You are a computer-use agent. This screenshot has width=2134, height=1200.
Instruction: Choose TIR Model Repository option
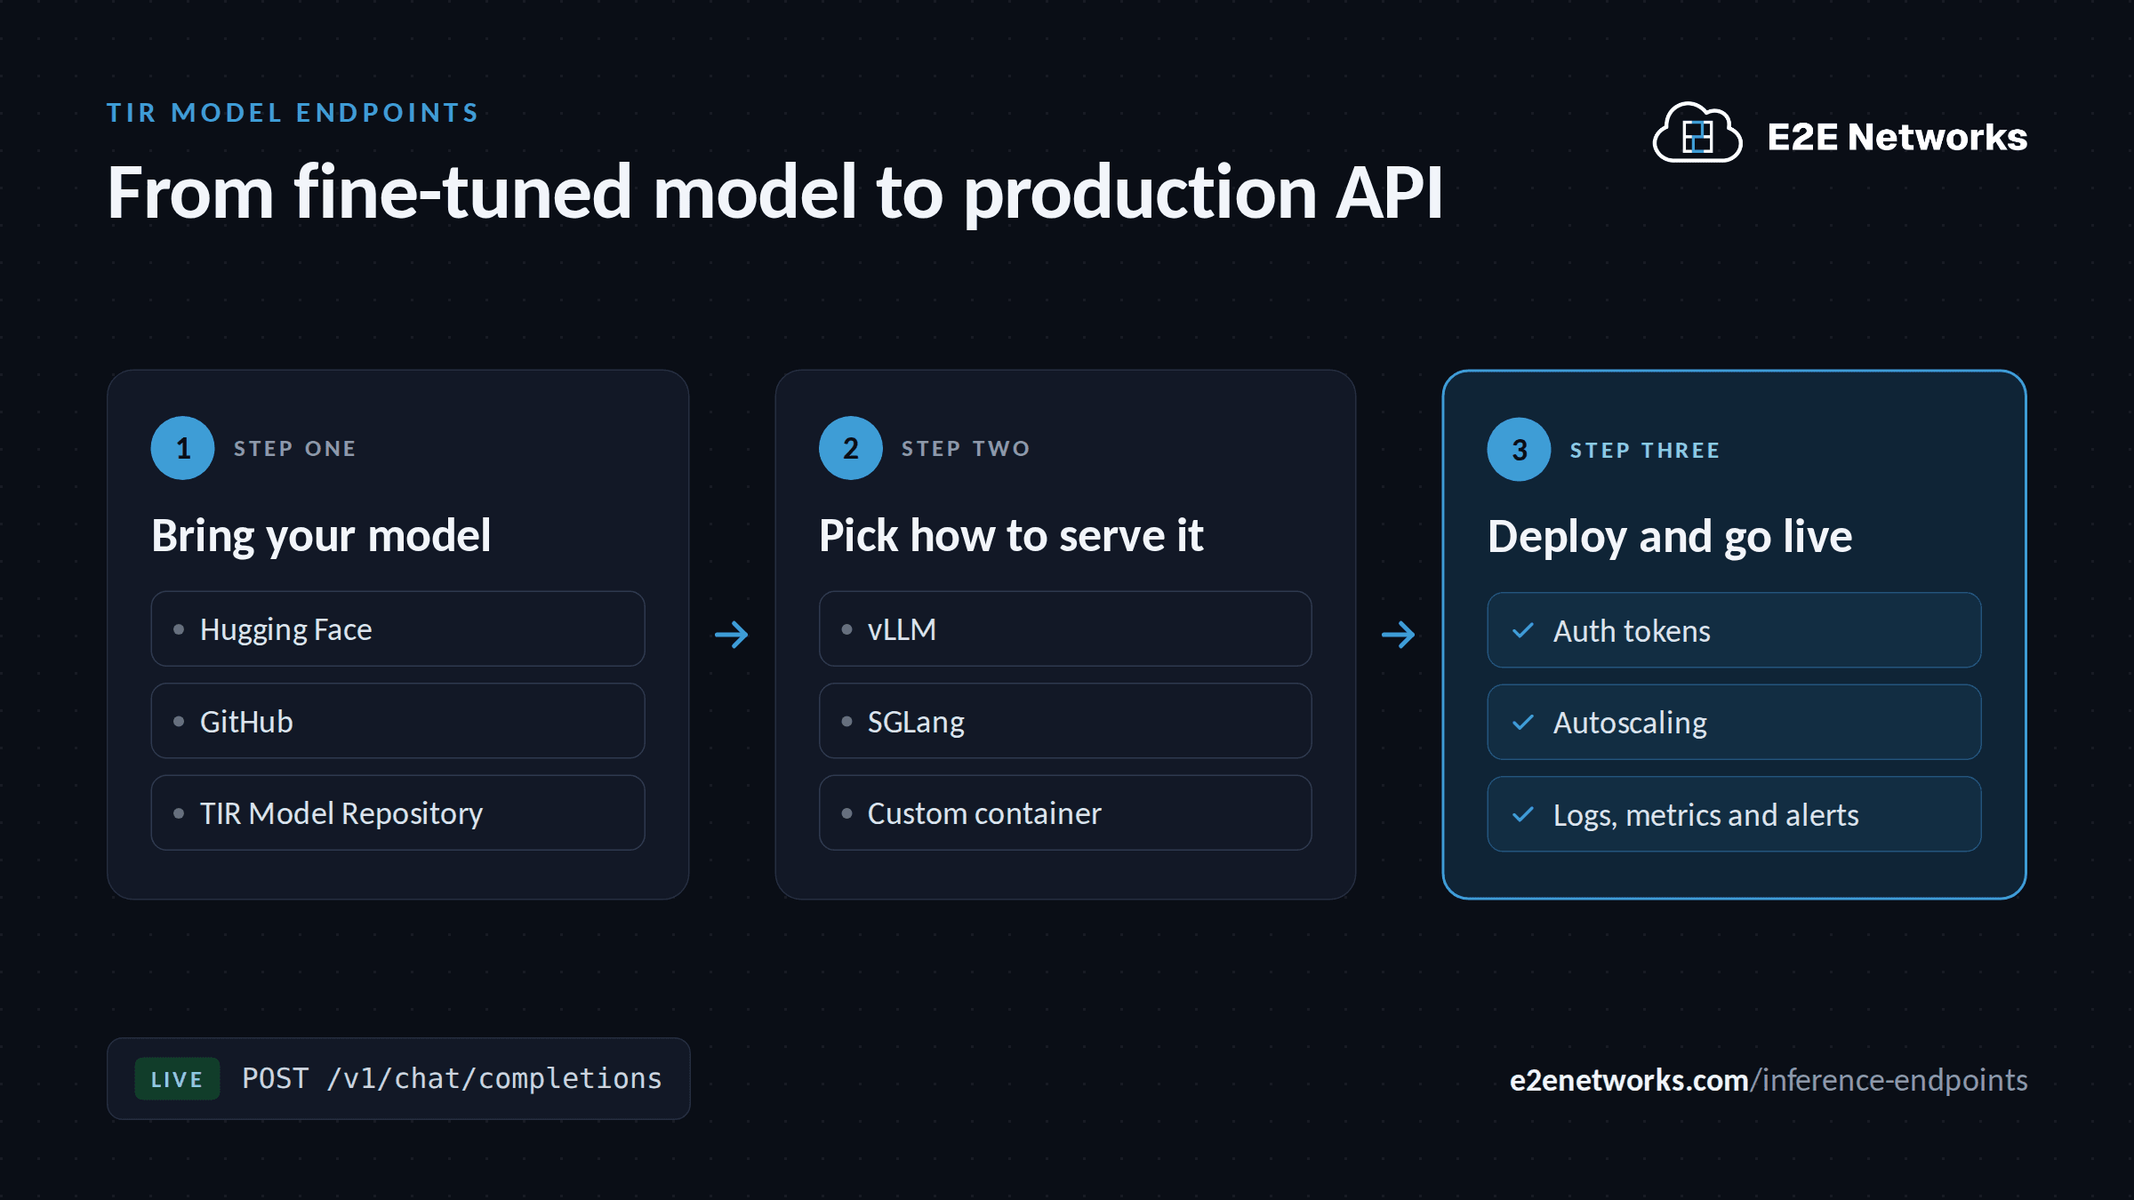[x=397, y=812]
